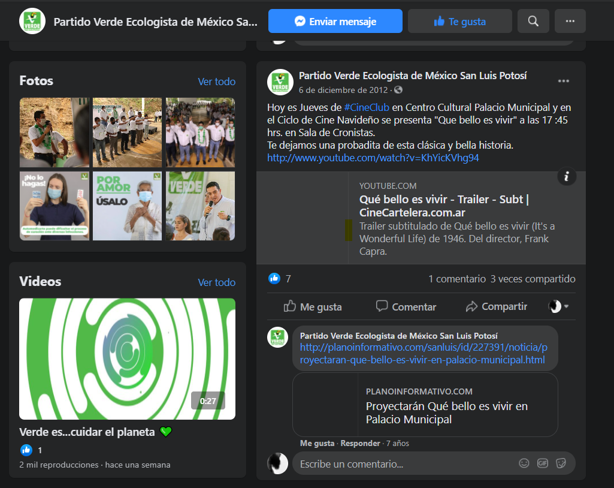The height and width of the screenshot is (488, 614).
Task: Click the Enviar mensaje button
Action: 335,21
